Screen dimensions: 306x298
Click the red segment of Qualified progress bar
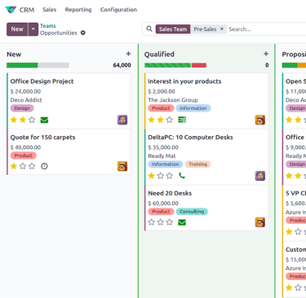[199, 65]
